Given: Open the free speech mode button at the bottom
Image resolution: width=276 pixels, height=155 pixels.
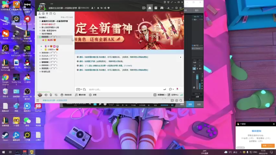Looking at the screenshot, I should point(66,95).
